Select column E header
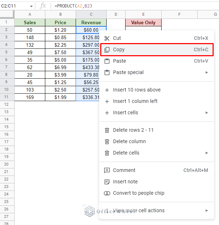Image resolution: width=219 pixels, height=225 pixels. tap(143, 14)
